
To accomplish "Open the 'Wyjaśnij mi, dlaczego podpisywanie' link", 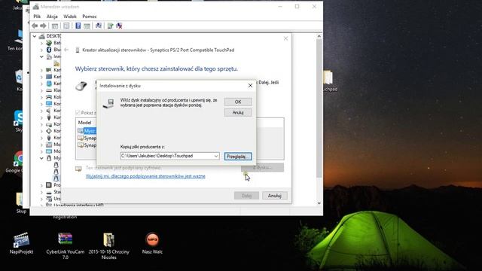I will click(x=145, y=176).
